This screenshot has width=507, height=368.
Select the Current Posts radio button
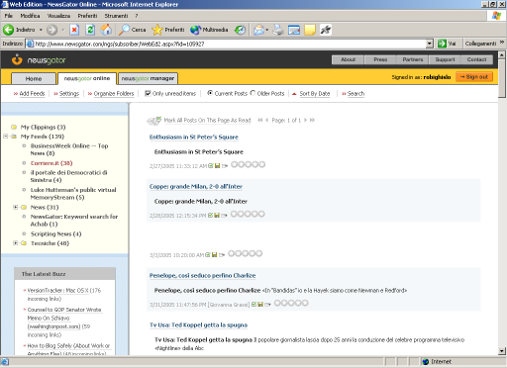click(210, 93)
